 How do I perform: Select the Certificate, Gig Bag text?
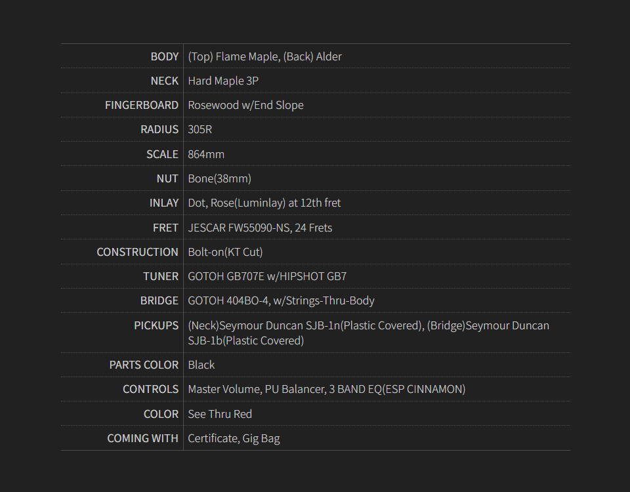[x=234, y=438]
